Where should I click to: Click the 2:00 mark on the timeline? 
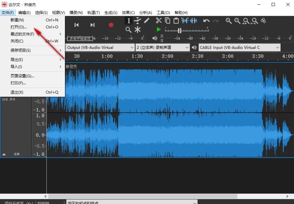pyautogui.click(x=167, y=56)
